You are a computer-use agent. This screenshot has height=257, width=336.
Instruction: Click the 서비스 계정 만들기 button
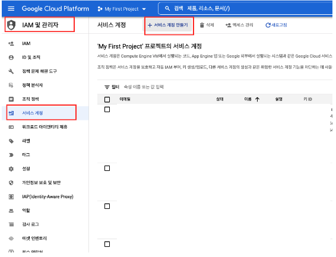[168, 25]
